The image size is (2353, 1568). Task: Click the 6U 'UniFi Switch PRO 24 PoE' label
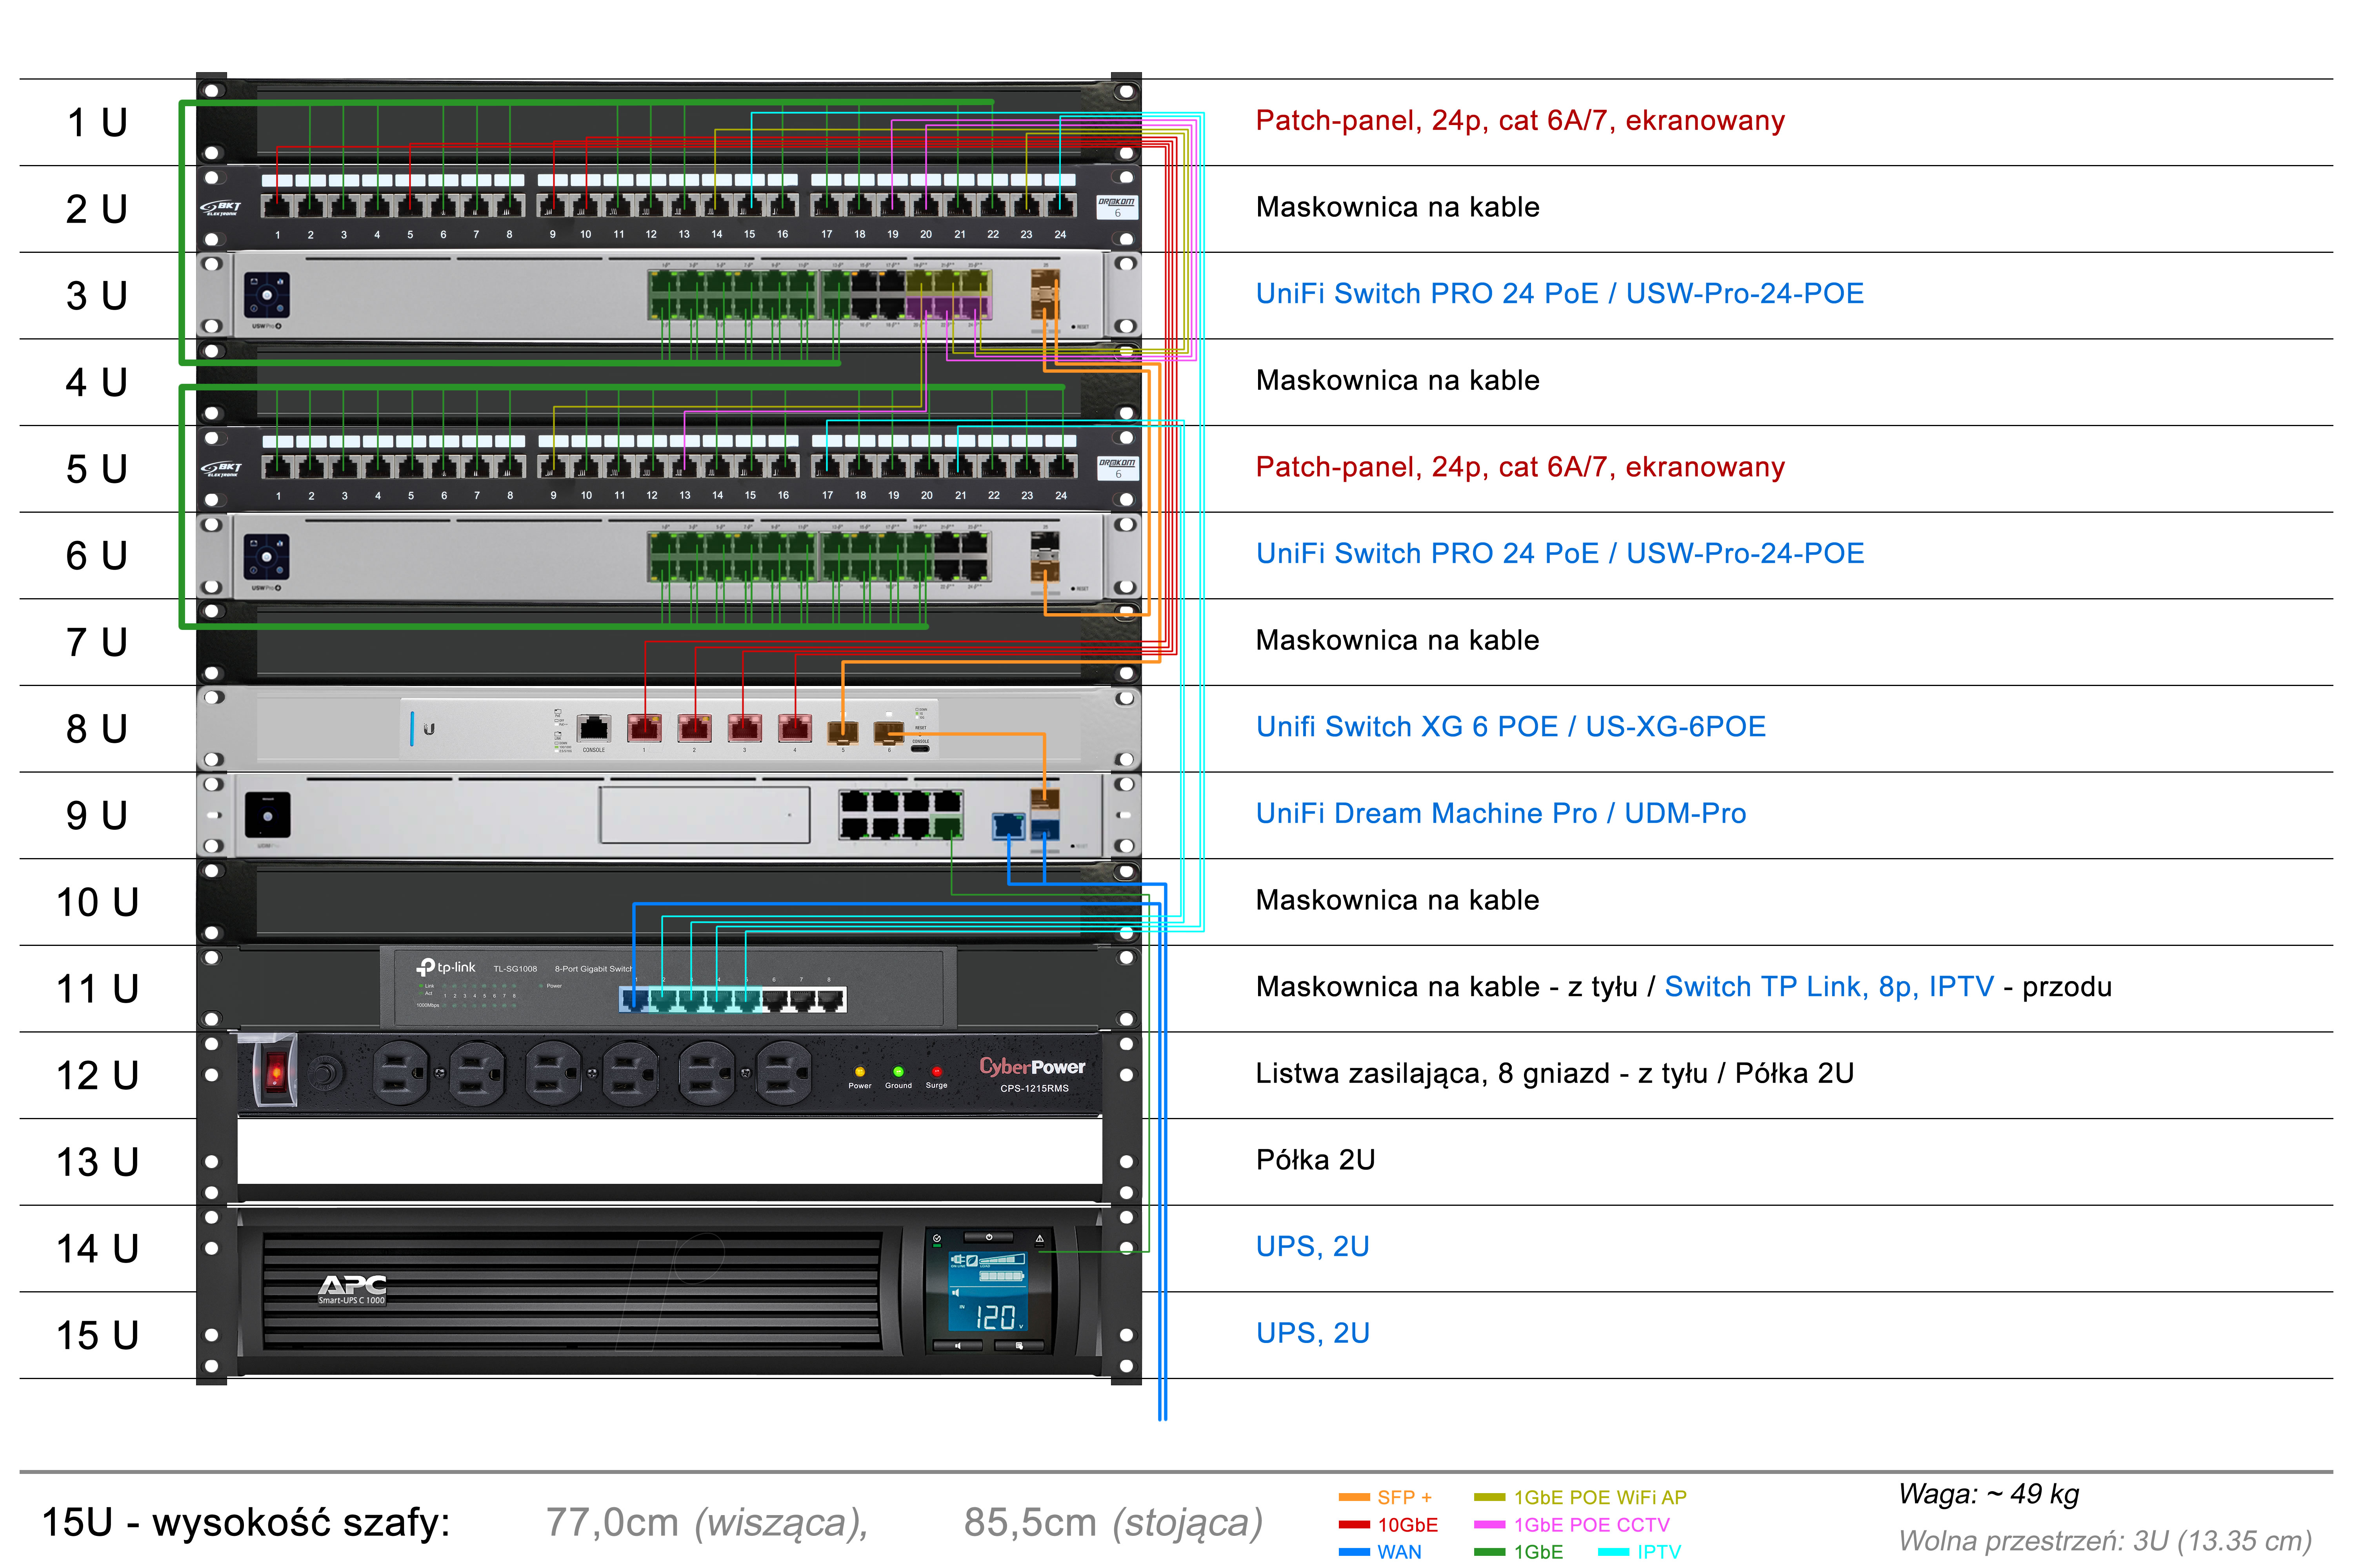pos(1560,554)
